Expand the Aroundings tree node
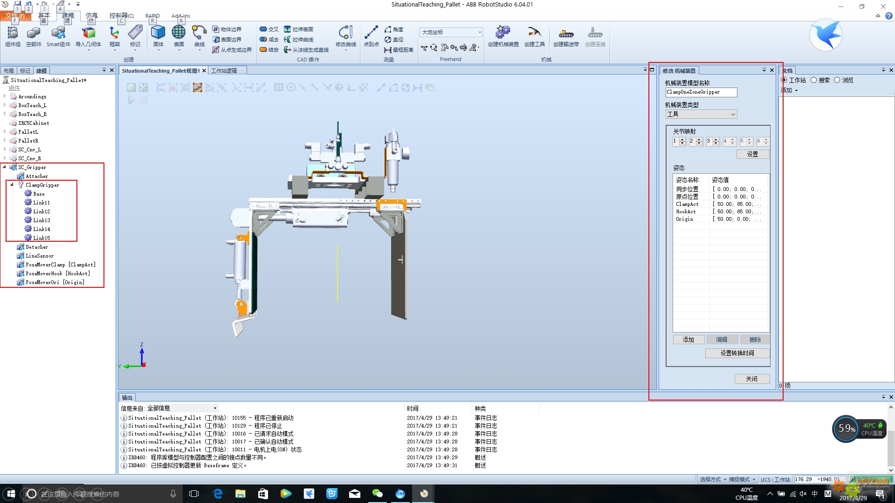895x503 pixels. (5, 96)
